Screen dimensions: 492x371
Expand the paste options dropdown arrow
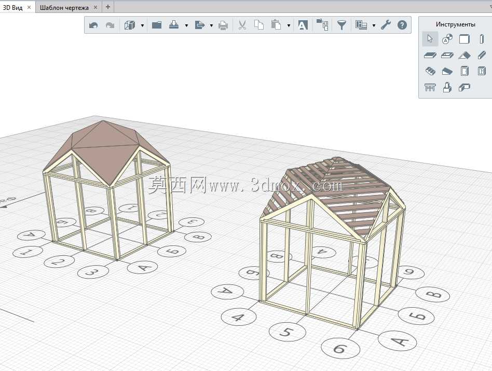click(x=289, y=25)
